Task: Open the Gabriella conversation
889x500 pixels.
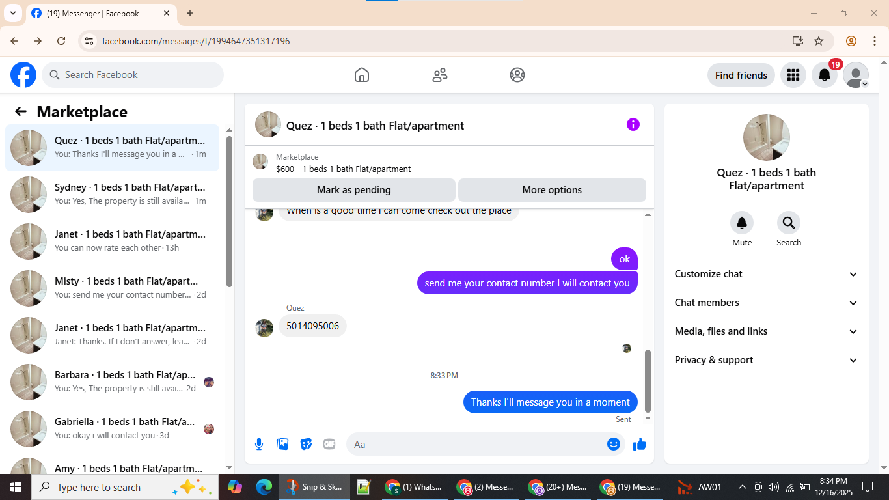Action: point(112,429)
